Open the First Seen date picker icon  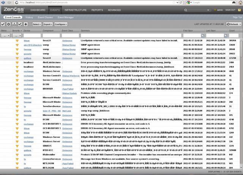203,36
